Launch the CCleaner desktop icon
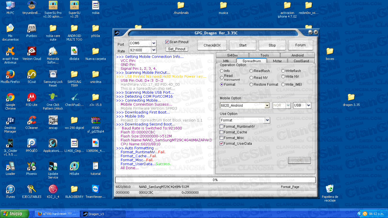This screenshot has width=388, height=218. click(32, 121)
